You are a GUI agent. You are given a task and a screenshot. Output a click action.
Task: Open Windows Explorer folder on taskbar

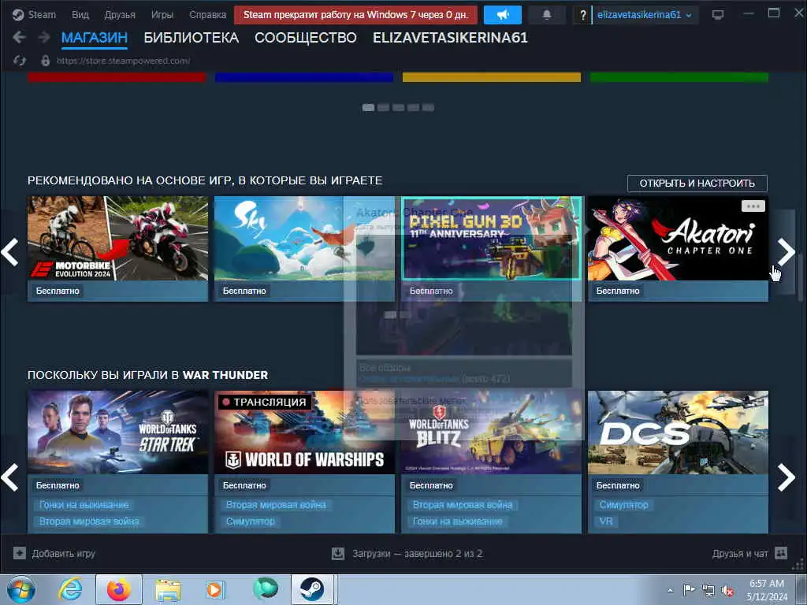point(168,590)
